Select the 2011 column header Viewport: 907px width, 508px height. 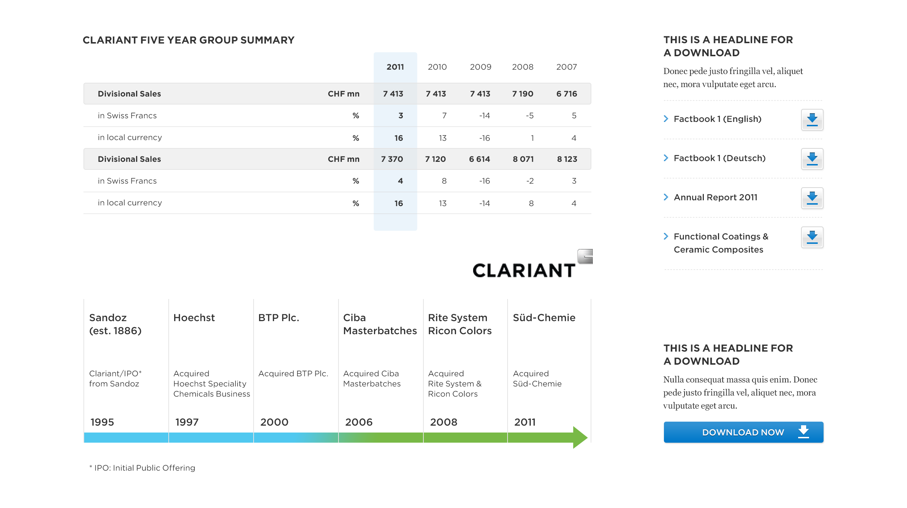tap(395, 67)
